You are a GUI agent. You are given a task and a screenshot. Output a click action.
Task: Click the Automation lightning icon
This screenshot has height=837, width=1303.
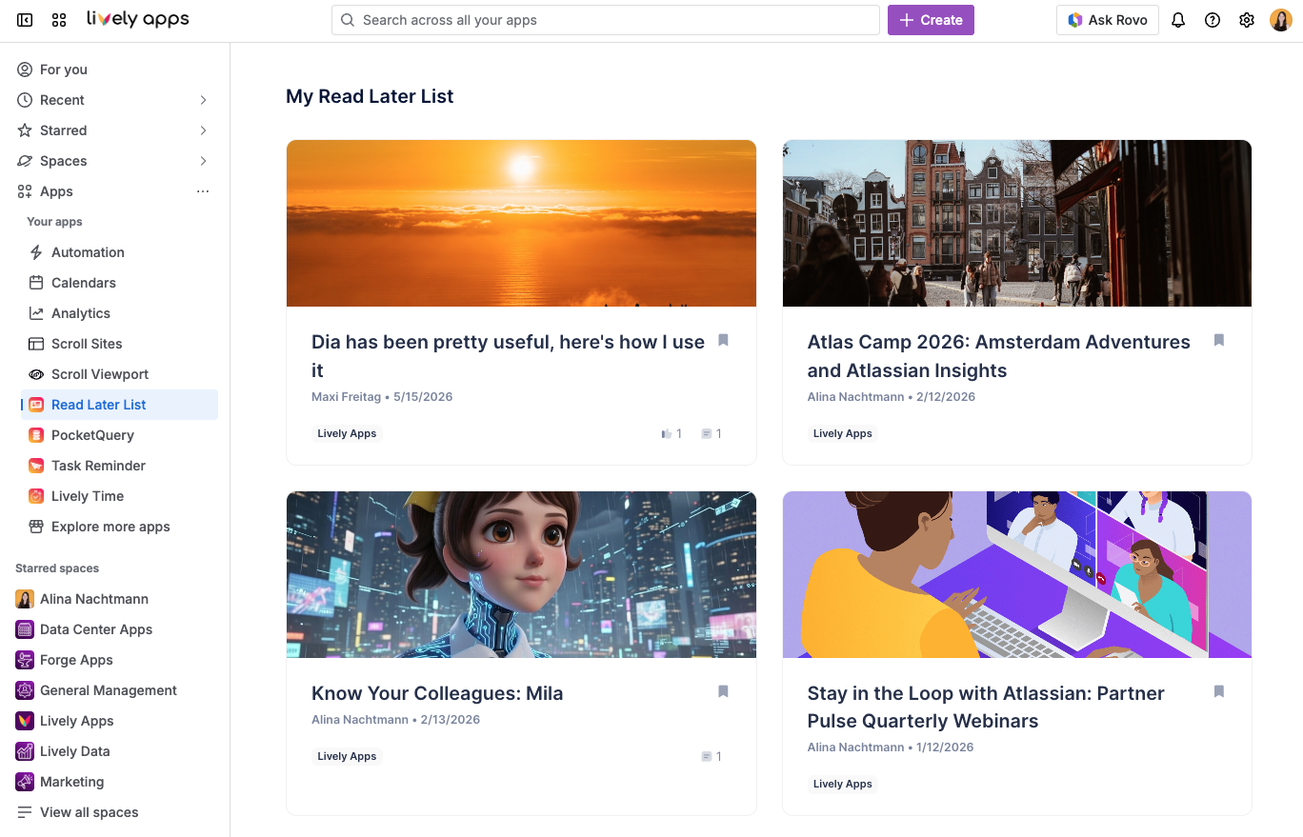coord(36,252)
